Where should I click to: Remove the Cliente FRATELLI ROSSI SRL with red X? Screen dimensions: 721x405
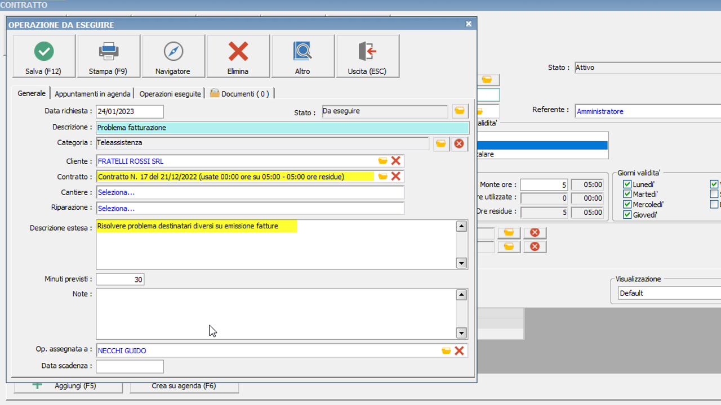396,161
